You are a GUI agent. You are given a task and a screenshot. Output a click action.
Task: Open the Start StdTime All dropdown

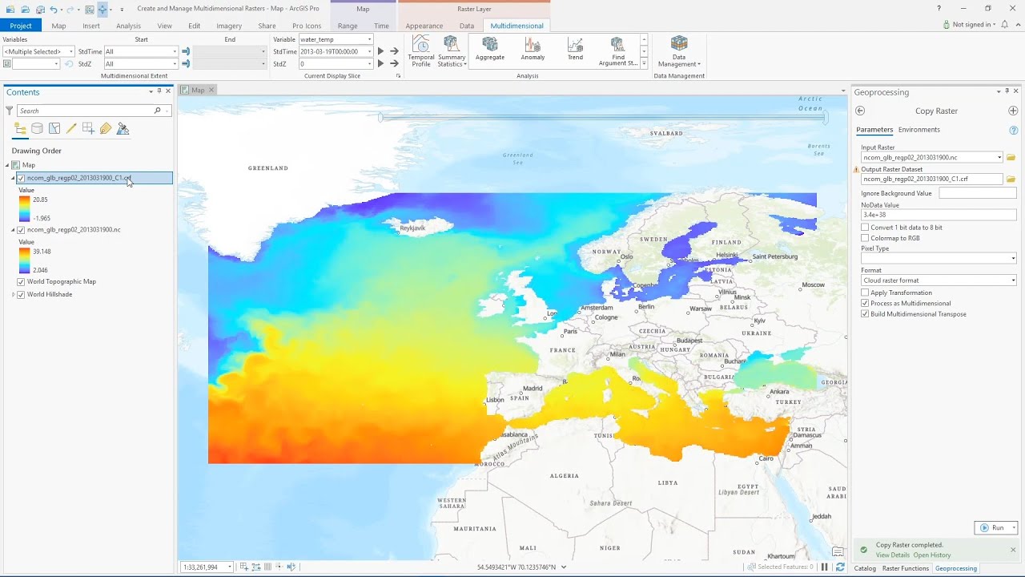[x=141, y=51]
